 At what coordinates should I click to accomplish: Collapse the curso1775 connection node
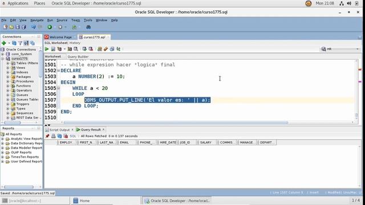coord(2,59)
